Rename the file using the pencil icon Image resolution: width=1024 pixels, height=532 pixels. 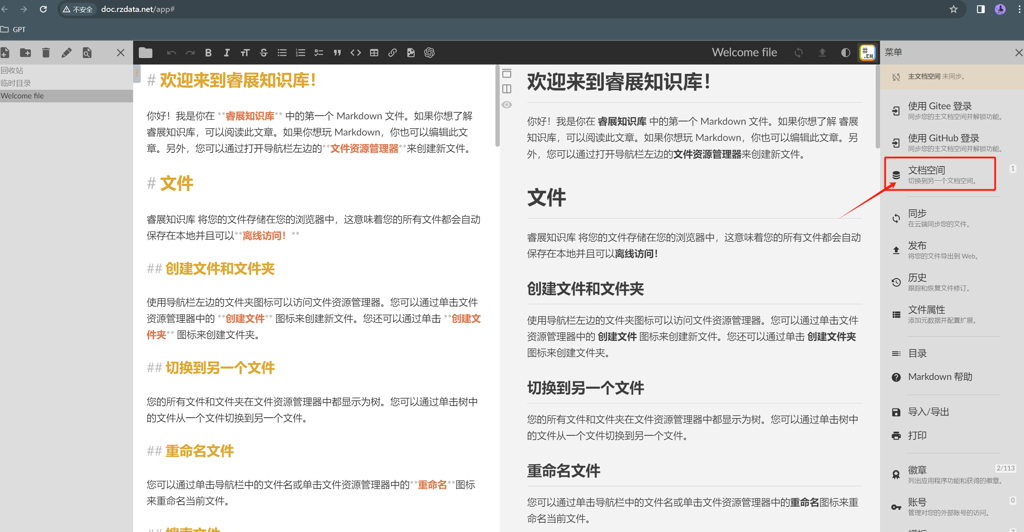click(x=67, y=52)
